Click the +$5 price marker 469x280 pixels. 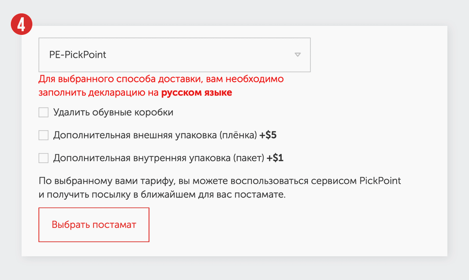pyautogui.click(x=267, y=135)
